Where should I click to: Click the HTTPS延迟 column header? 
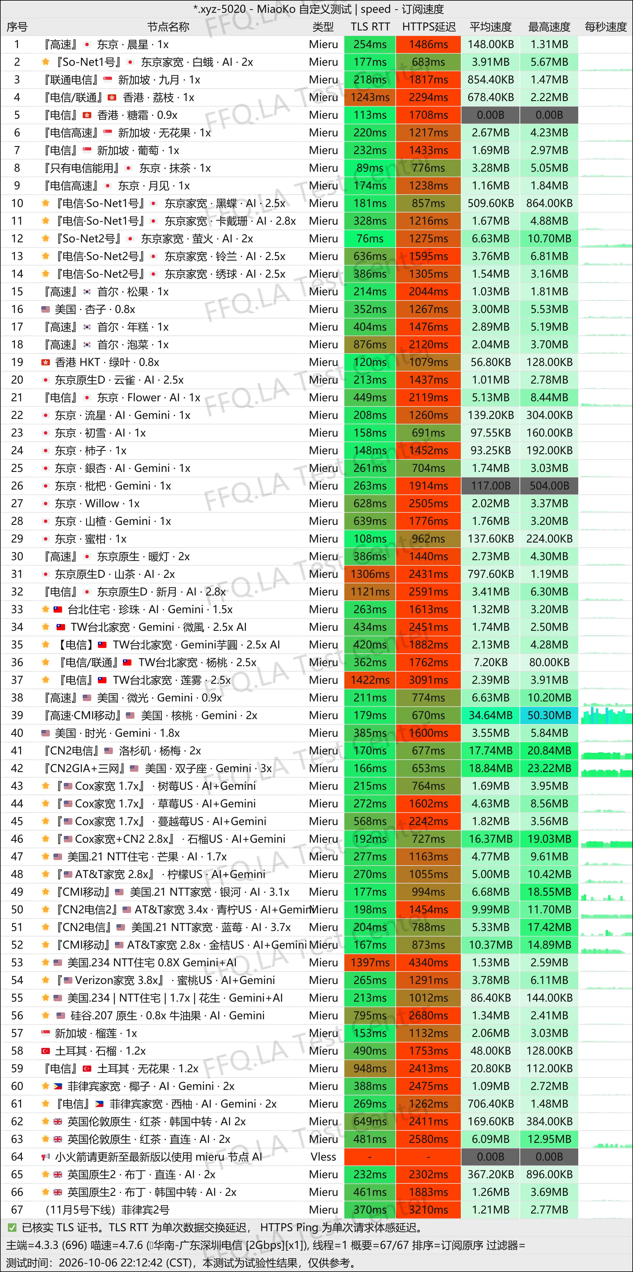429,27
